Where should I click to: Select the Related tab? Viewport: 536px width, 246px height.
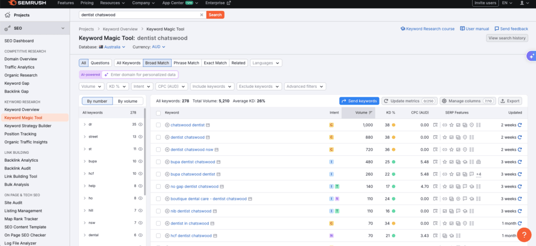[x=238, y=63]
